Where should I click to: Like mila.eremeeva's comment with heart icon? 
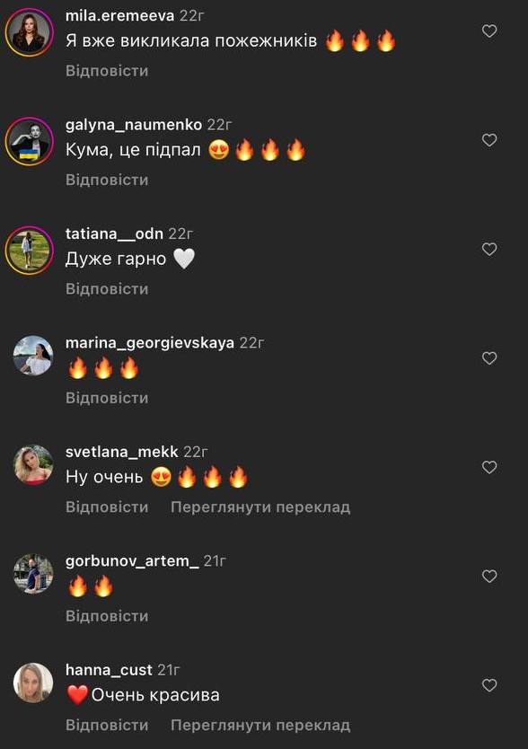[489, 31]
